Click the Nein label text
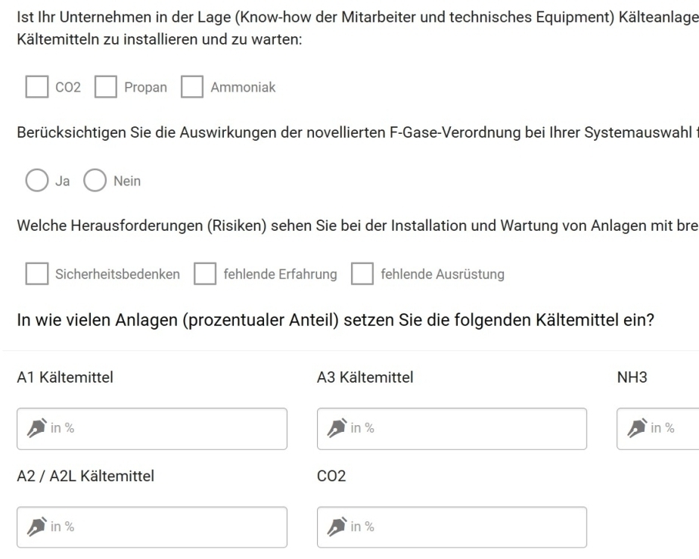The height and width of the screenshot is (559, 699). [127, 181]
